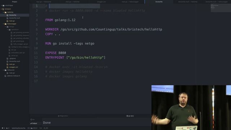Click the 'COPY . .' line
This screenshot has width=231, height=130.
[53, 34]
